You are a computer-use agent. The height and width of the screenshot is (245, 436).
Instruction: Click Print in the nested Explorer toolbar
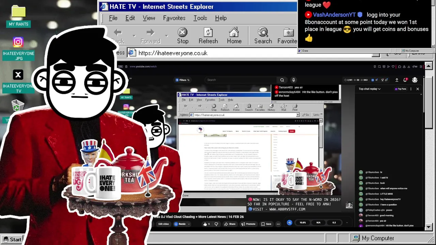295,108
